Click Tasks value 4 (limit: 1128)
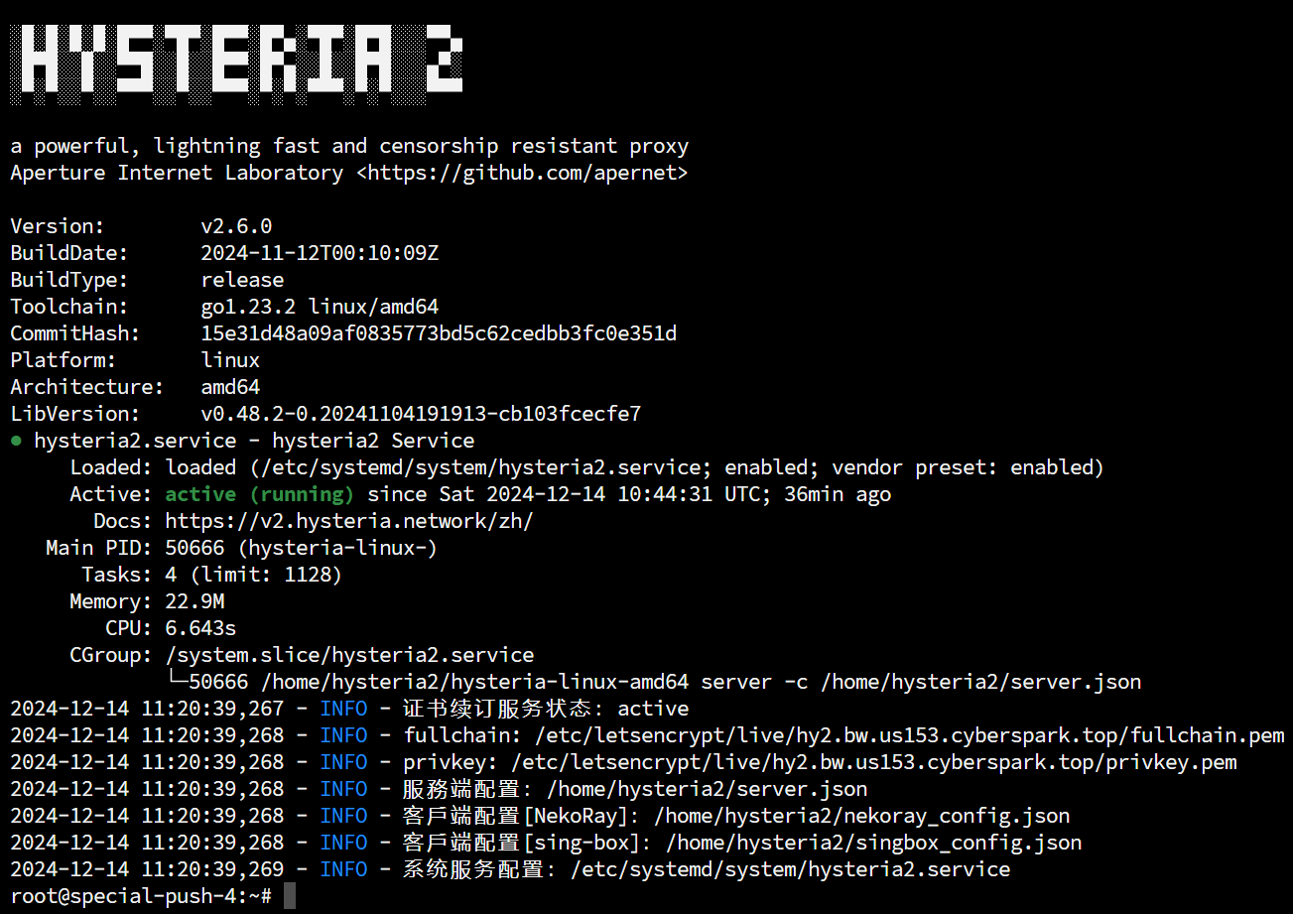Screen dimensions: 1293x914 pos(254,575)
